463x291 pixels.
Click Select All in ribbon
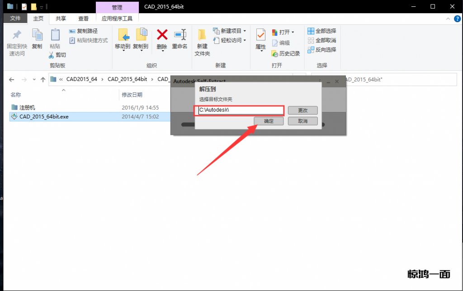coord(321,31)
